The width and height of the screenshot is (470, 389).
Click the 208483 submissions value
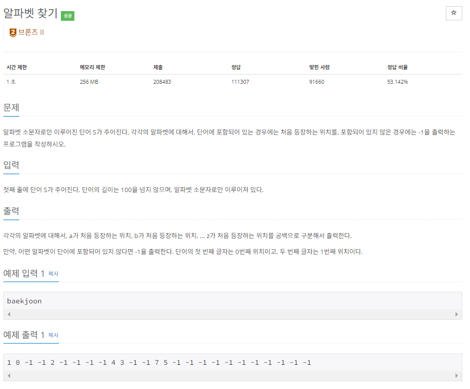point(162,82)
